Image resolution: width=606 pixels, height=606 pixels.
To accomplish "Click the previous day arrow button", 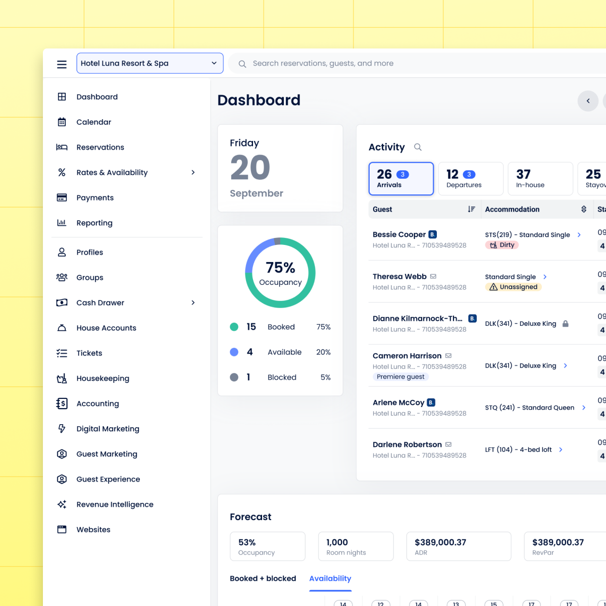I will [588, 101].
